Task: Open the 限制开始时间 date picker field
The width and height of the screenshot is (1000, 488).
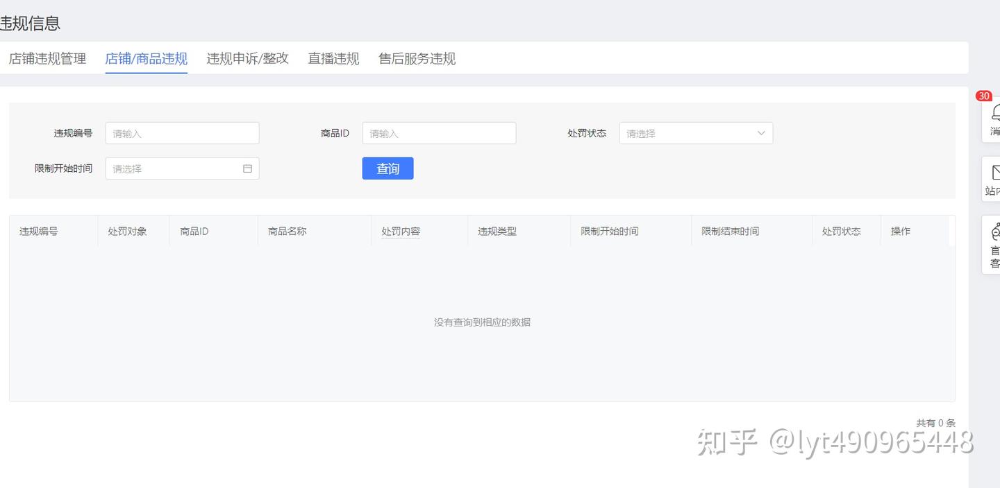Action: tap(182, 168)
